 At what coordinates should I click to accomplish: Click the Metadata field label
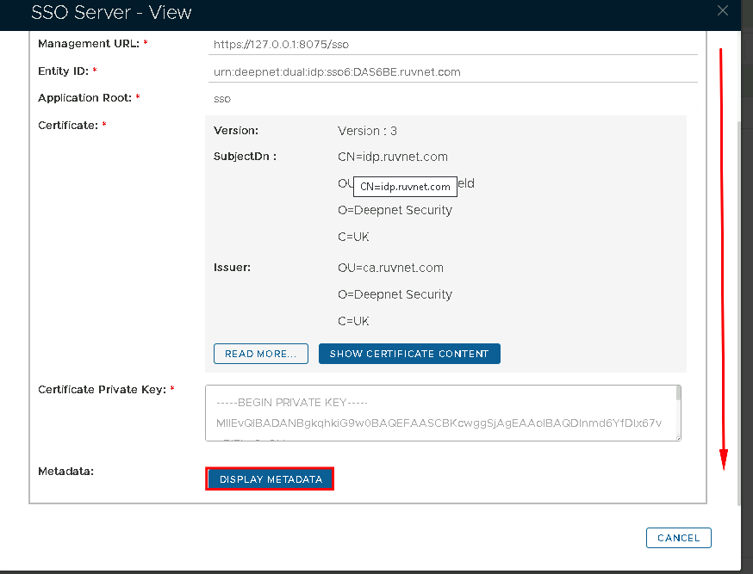65,472
